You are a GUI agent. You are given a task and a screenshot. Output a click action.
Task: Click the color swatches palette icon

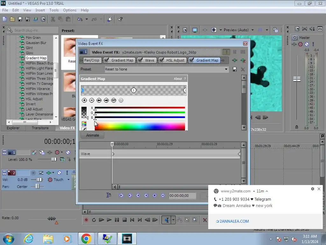84,124
